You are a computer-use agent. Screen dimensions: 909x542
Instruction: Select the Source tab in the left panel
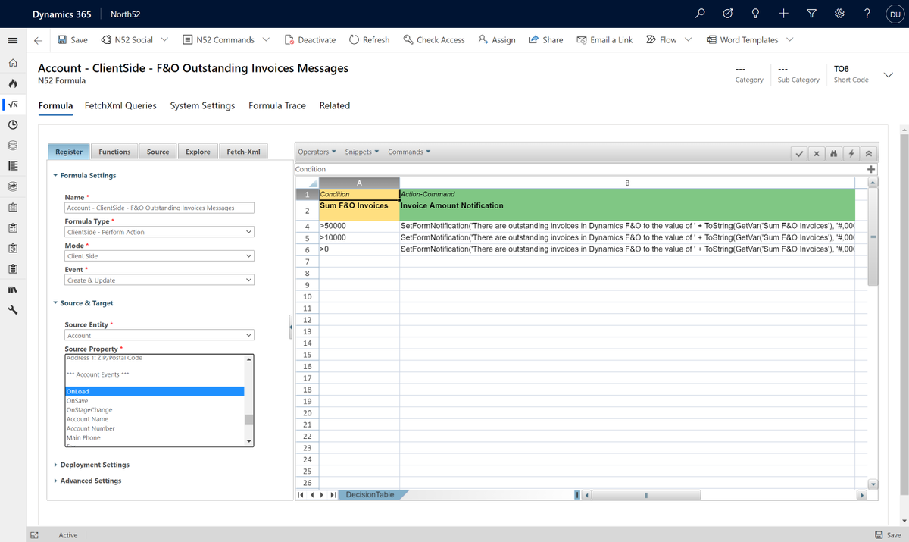[158, 152]
